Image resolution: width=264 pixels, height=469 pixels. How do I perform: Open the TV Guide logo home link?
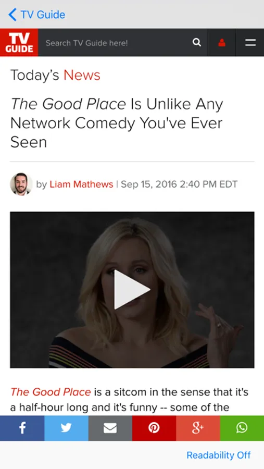19,43
